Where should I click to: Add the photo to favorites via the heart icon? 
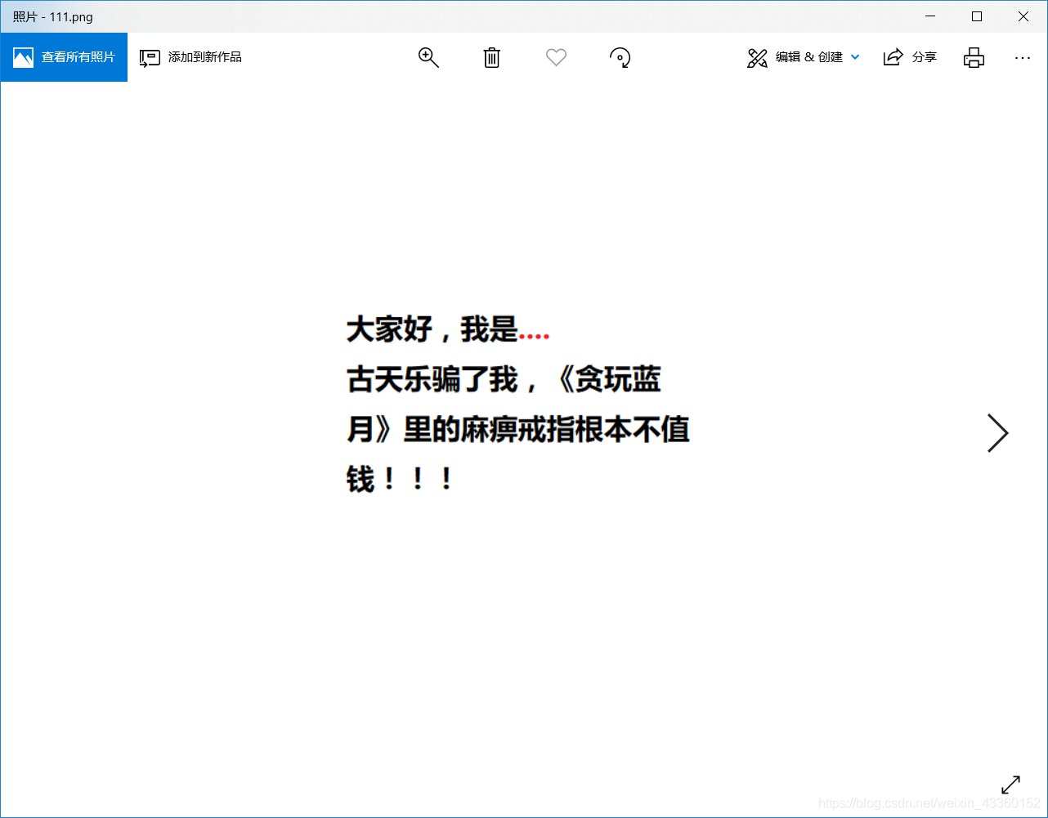point(556,57)
